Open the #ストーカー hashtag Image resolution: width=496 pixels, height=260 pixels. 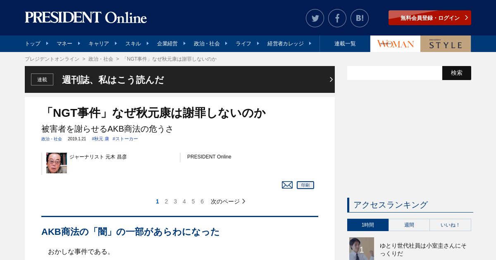(125, 139)
